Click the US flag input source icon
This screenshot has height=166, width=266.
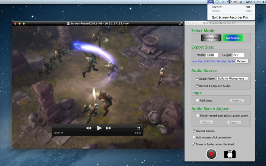(x=235, y=2)
